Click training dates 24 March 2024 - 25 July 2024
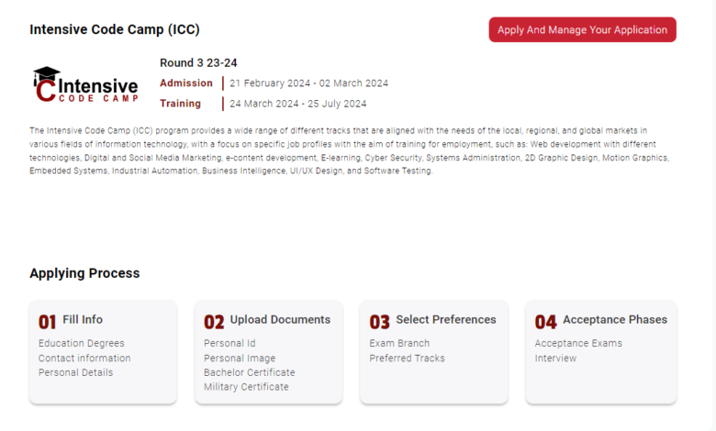 [297, 104]
